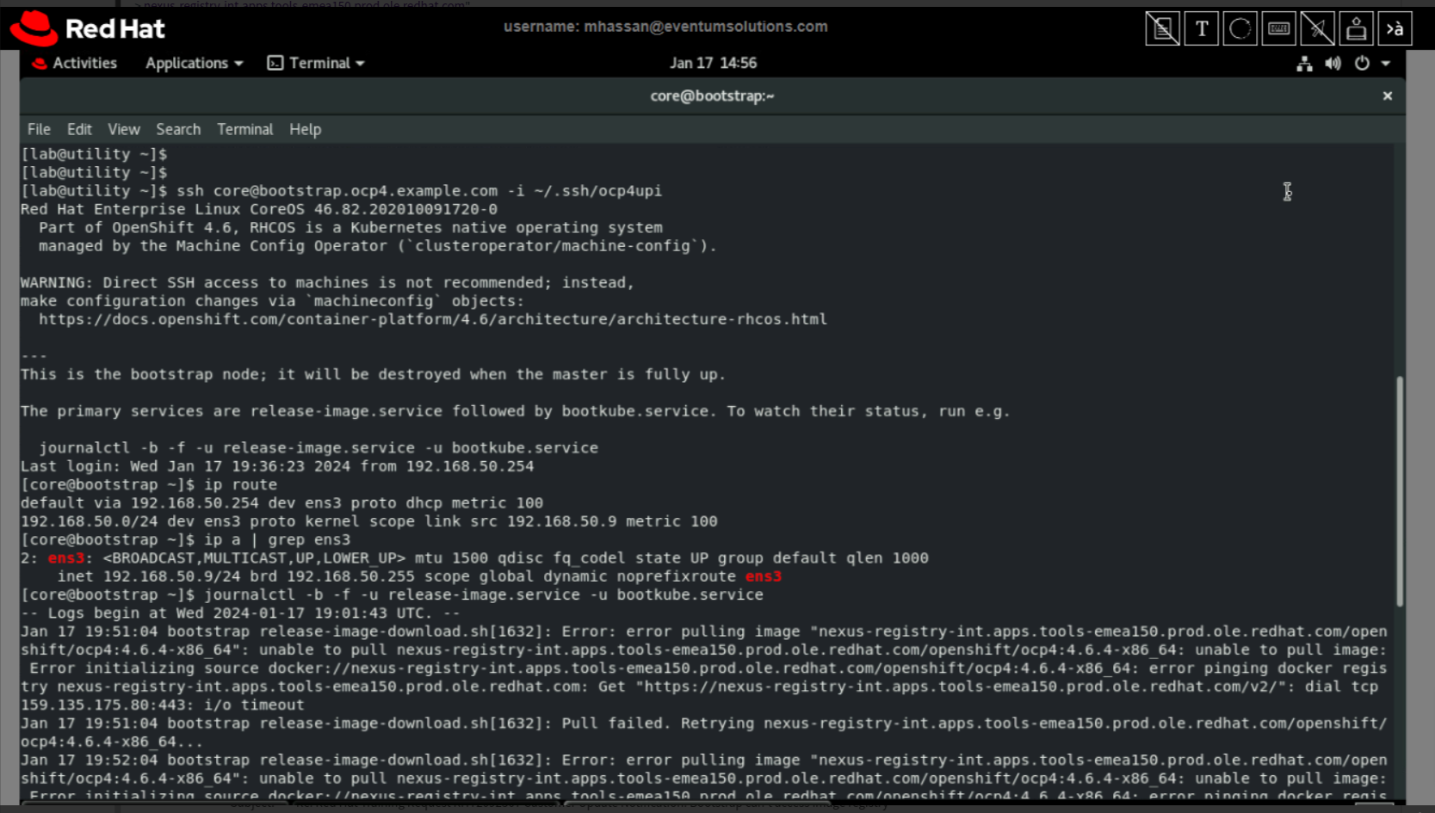Click the 'Pull failed. Retrying' log line
The height and width of the screenshot is (813, 1435).
[703, 732]
